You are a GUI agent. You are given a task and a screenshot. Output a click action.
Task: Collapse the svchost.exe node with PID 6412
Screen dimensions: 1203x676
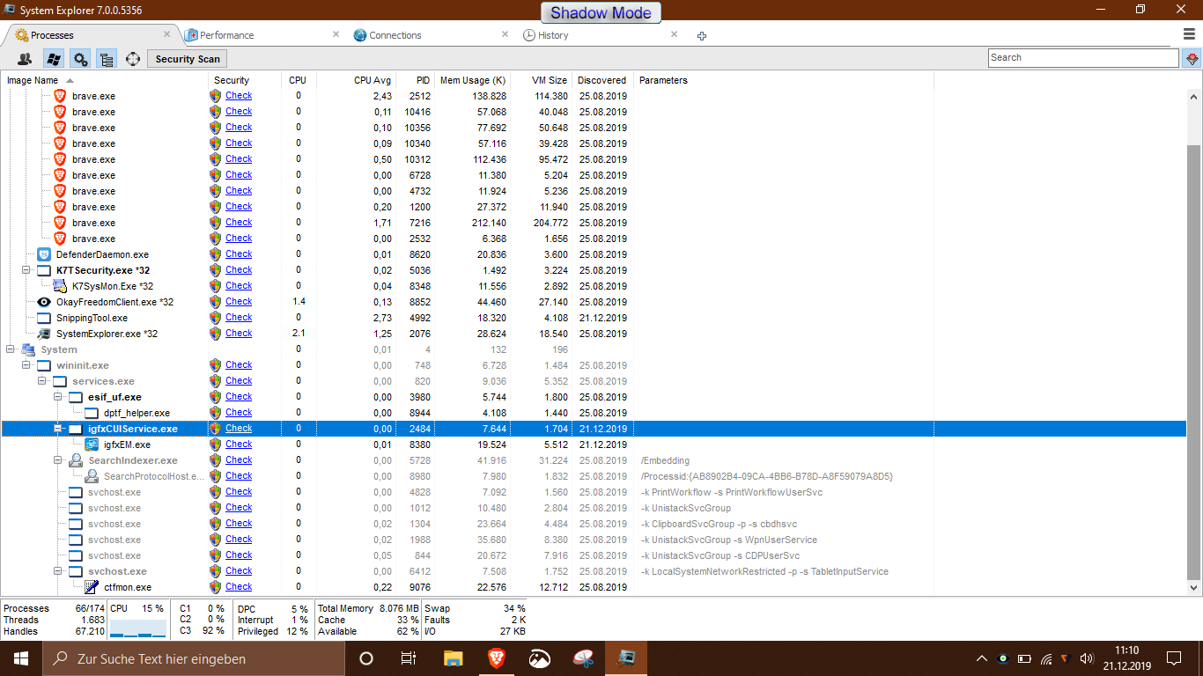[58, 571]
